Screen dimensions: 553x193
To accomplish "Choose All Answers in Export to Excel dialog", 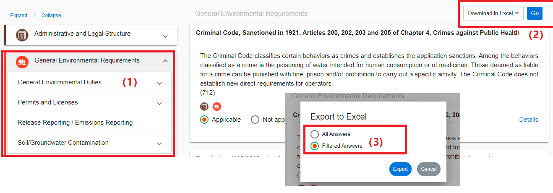I will tap(315, 134).
